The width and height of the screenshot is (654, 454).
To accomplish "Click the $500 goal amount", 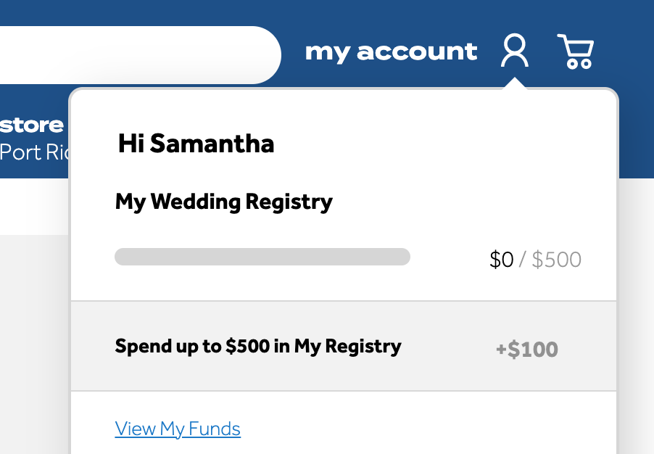I will [x=557, y=260].
